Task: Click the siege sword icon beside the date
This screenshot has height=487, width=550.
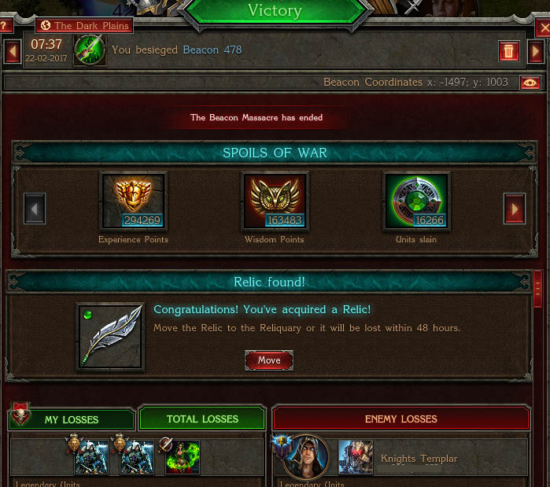Action: pos(90,50)
